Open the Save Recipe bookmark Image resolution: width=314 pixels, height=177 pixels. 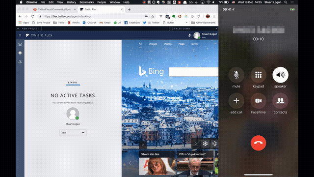click(x=41, y=23)
